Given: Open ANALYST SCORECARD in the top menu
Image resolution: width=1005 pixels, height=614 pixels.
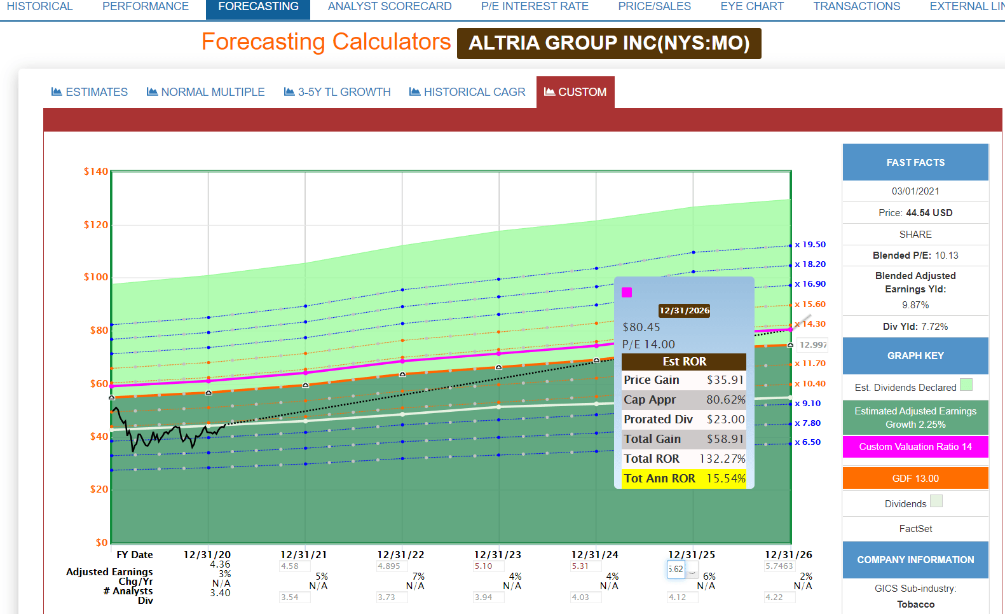Looking at the screenshot, I should 390,6.
